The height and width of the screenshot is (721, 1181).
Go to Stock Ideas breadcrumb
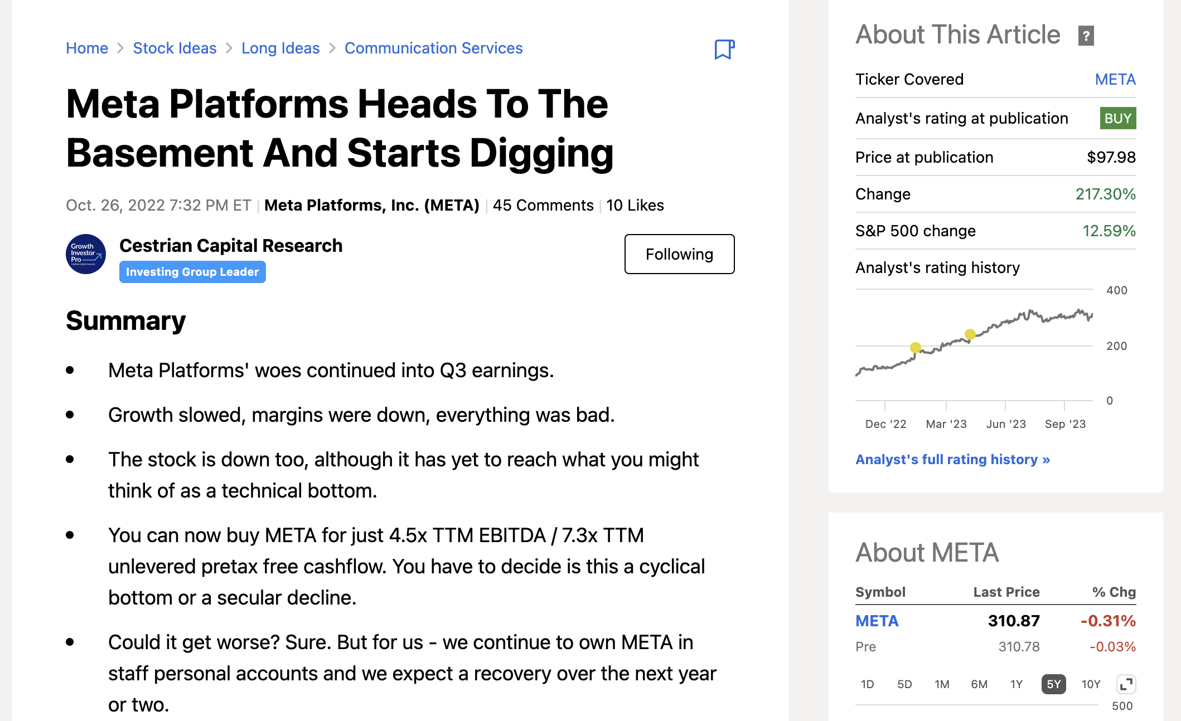coord(175,48)
